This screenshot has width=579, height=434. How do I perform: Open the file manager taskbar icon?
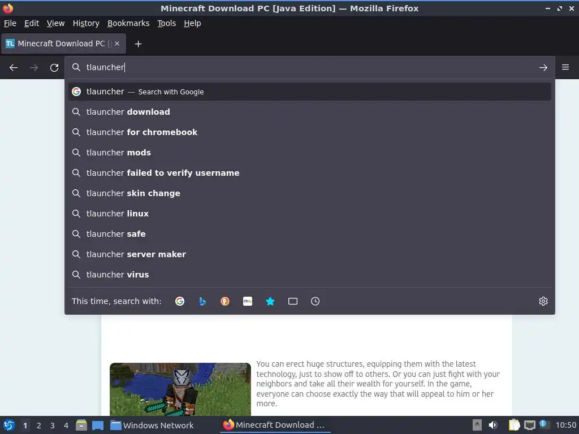click(x=81, y=425)
